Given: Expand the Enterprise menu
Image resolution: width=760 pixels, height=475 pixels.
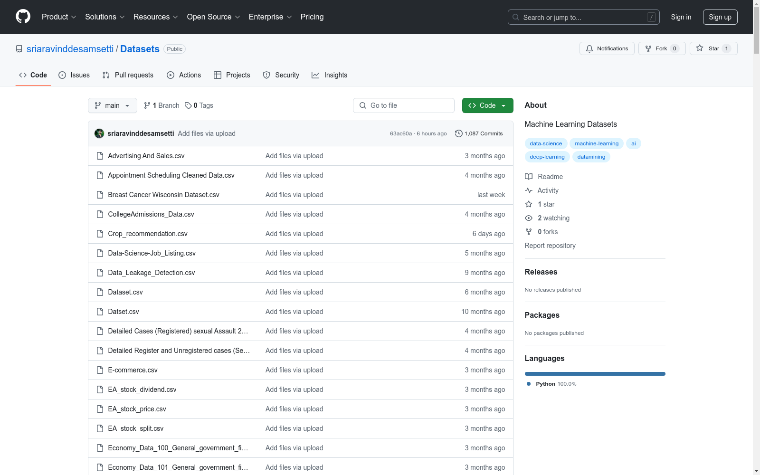Looking at the screenshot, I should [x=270, y=17].
